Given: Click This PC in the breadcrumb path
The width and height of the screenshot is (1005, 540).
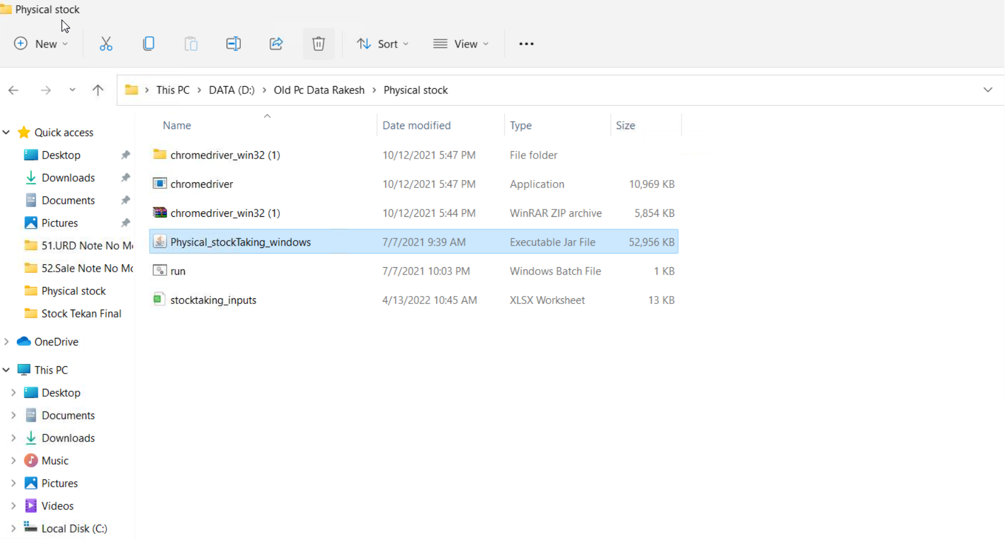Looking at the screenshot, I should pos(173,90).
